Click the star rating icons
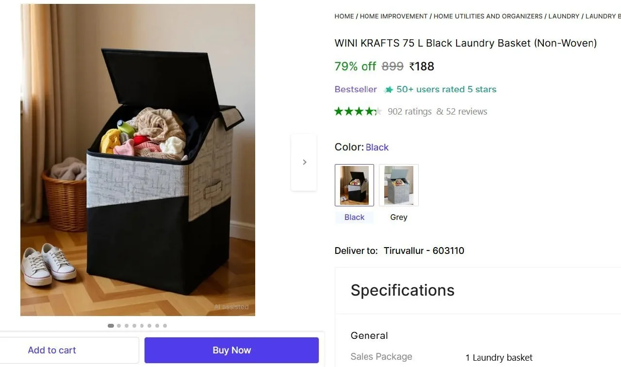 [x=358, y=112]
